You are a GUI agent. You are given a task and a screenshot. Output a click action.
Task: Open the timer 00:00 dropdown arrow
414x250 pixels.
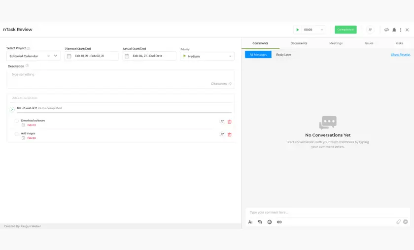[322, 30]
